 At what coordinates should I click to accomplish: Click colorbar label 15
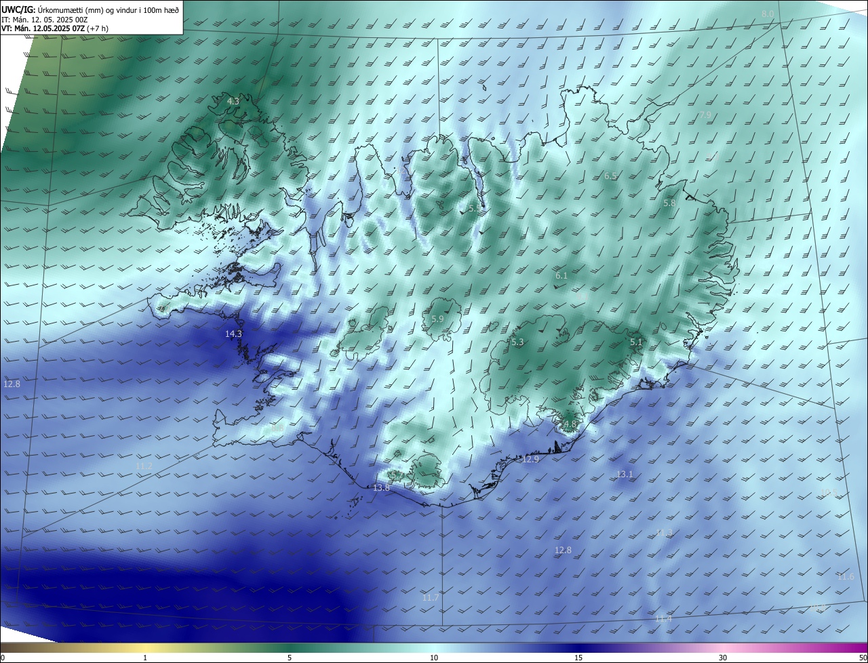pos(578,658)
